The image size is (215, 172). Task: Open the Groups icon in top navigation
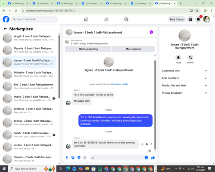[126, 19]
